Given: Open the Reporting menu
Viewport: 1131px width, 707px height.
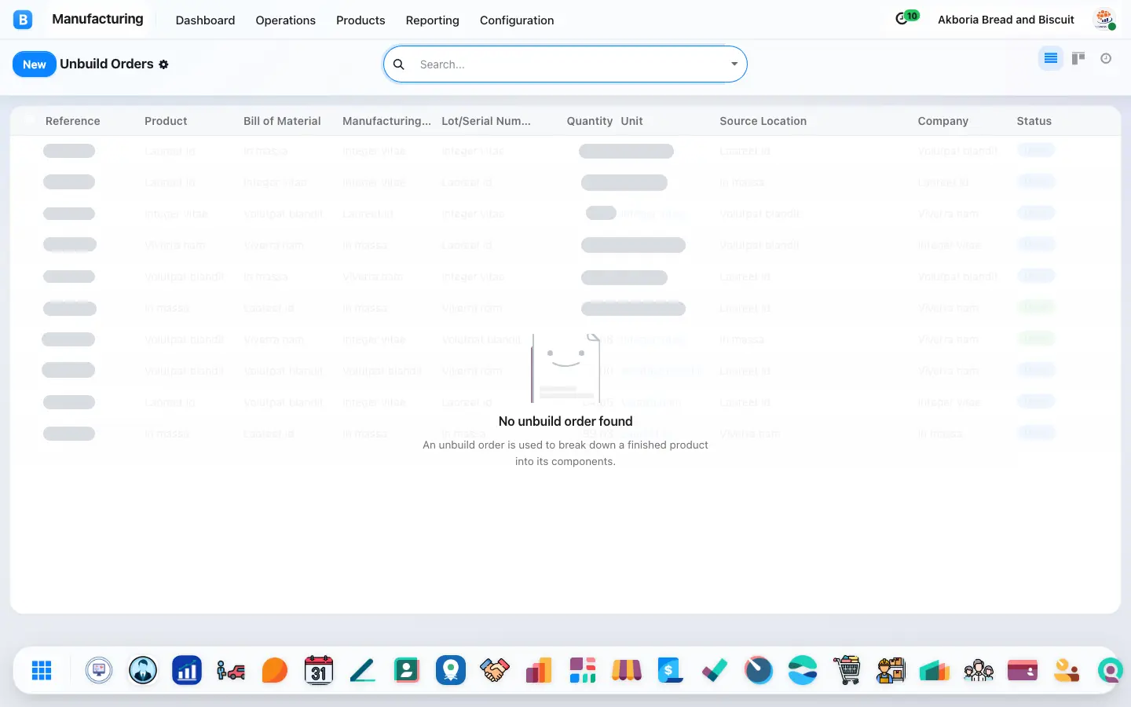Looking at the screenshot, I should point(432,20).
